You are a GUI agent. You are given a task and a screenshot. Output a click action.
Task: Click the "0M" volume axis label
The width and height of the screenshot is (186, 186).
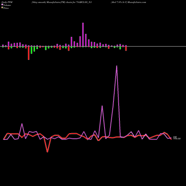[x=175, y=137]
